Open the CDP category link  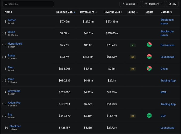pyautogui.click(x=163, y=116)
